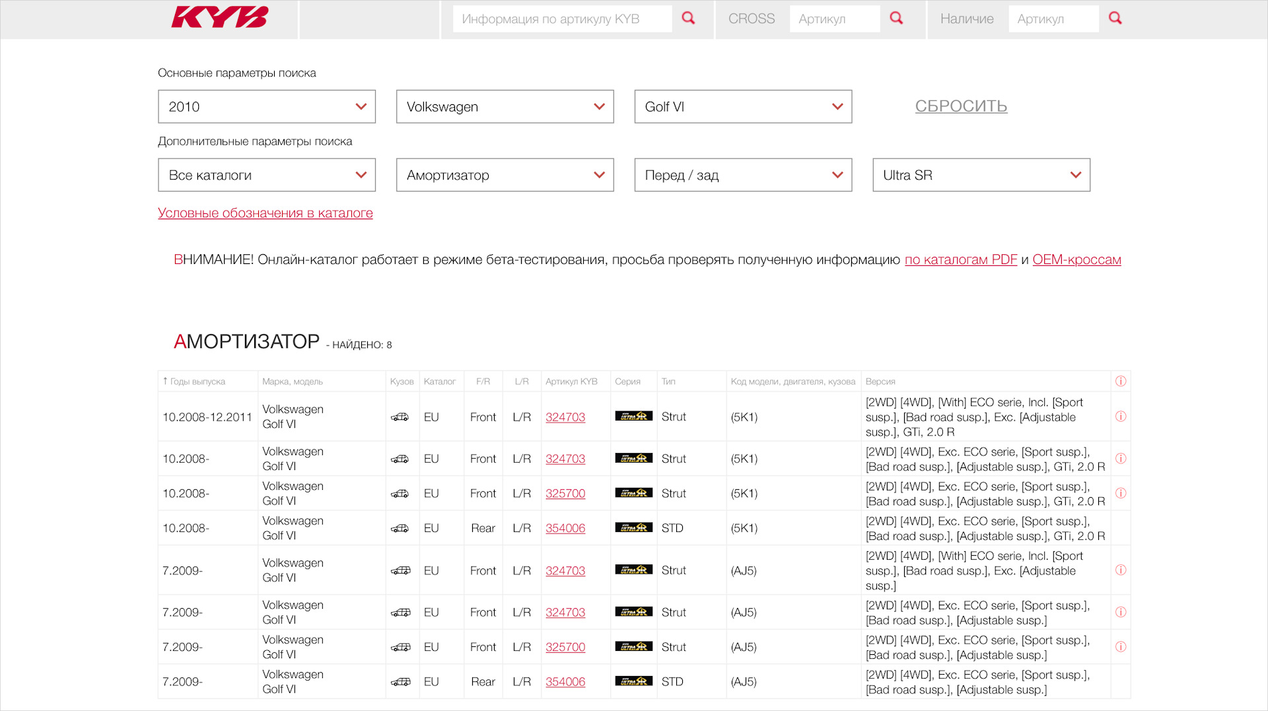This screenshot has width=1268, height=711.
Task: Click НАЙДЕНО: 8 result count text
Action: (362, 345)
